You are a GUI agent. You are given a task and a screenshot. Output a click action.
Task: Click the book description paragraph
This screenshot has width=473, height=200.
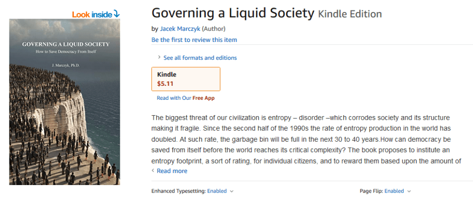(x=308, y=139)
